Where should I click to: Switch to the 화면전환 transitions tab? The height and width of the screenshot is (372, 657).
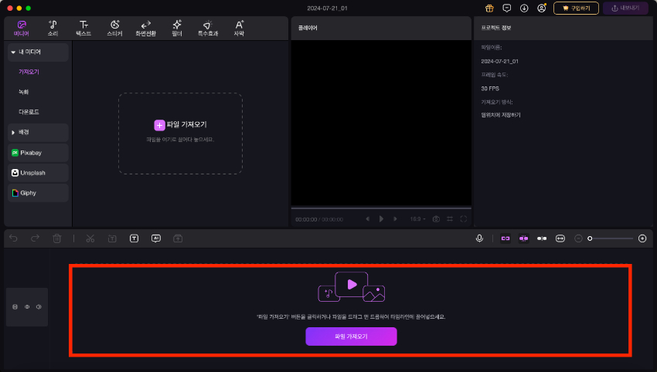point(145,28)
